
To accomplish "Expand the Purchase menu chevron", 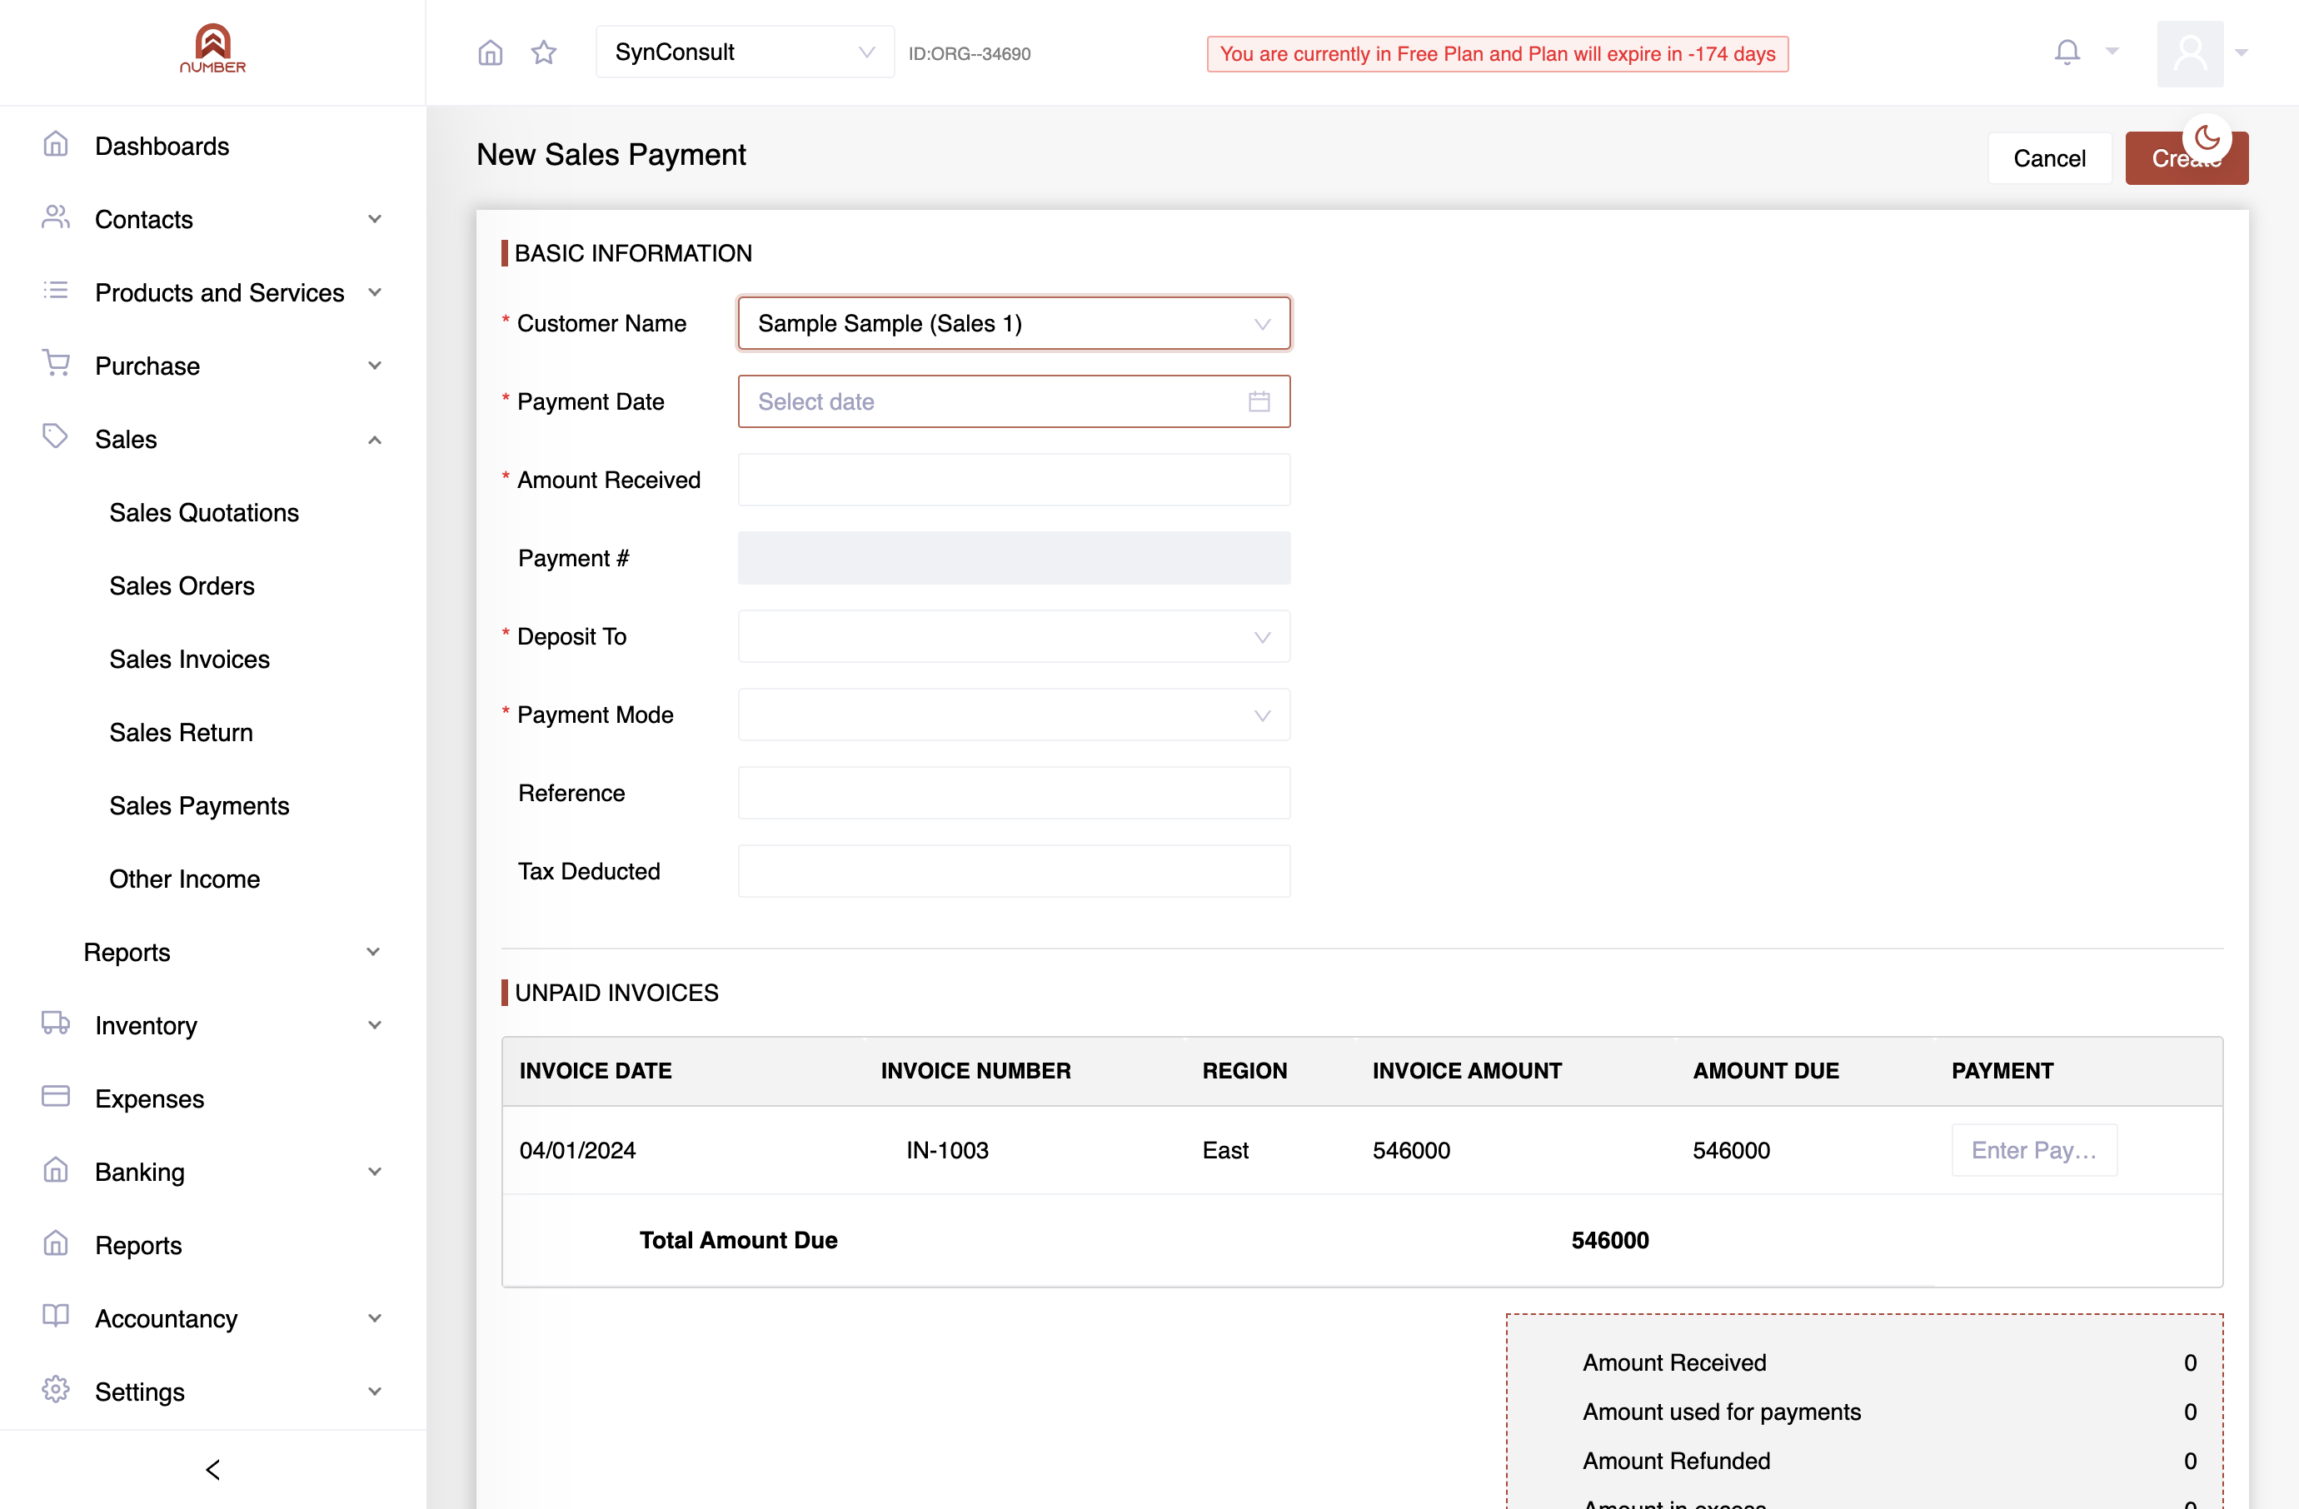I will pos(375,366).
